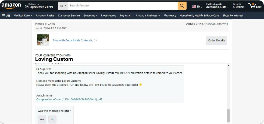Open Household, Health & Baby Care

click(199, 16)
